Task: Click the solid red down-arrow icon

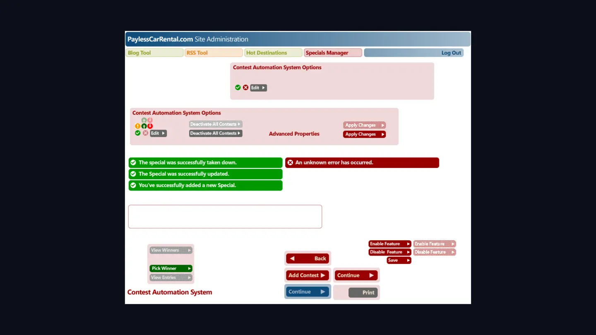Action: (x=150, y=126)
